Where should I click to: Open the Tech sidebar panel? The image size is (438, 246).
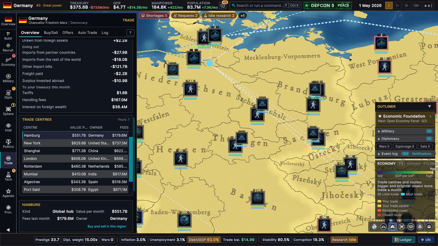click(8, 177)
